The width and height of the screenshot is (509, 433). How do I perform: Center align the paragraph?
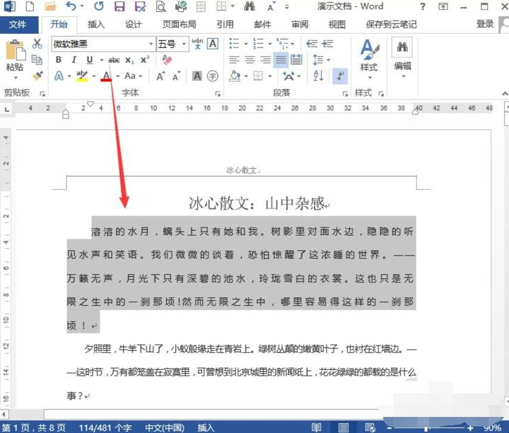point(250,60)
